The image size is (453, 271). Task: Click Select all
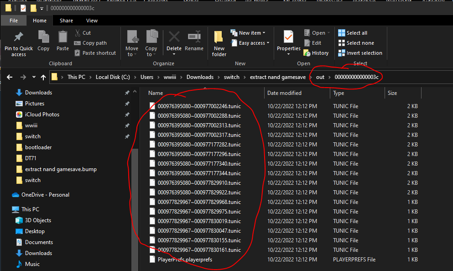pyautogui.click(x=353, y=33)
